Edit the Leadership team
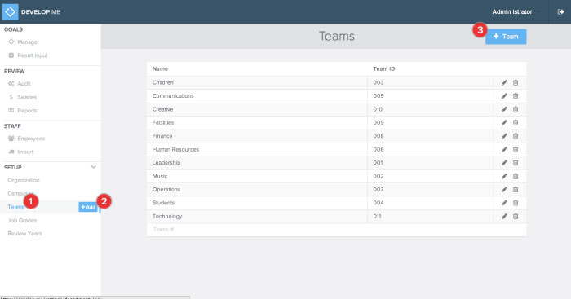This screenshot has height=299, width=571. click(504, 163)
